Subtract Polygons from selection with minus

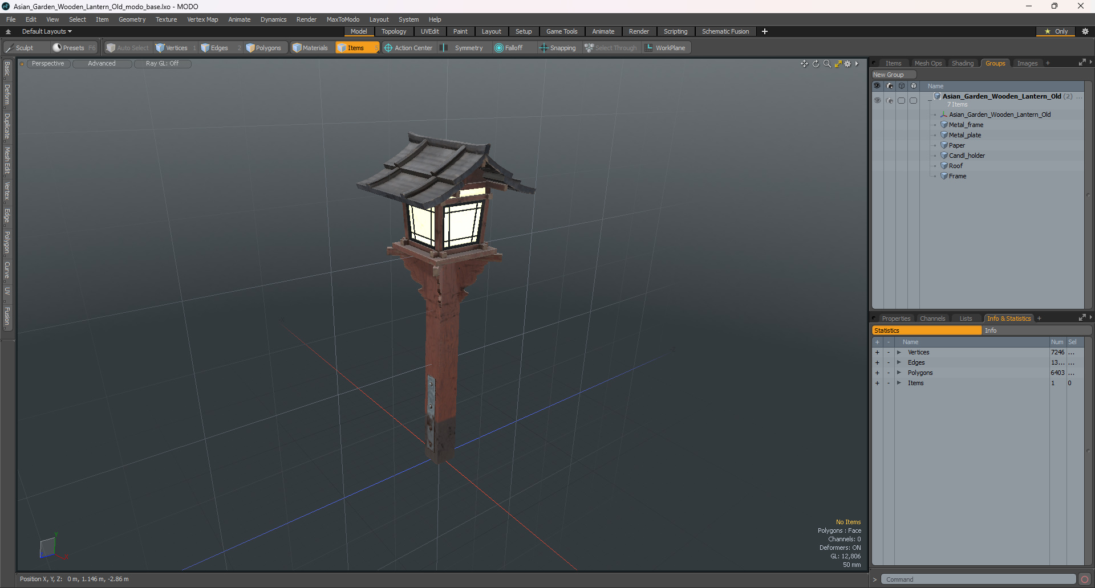[888, 373]
